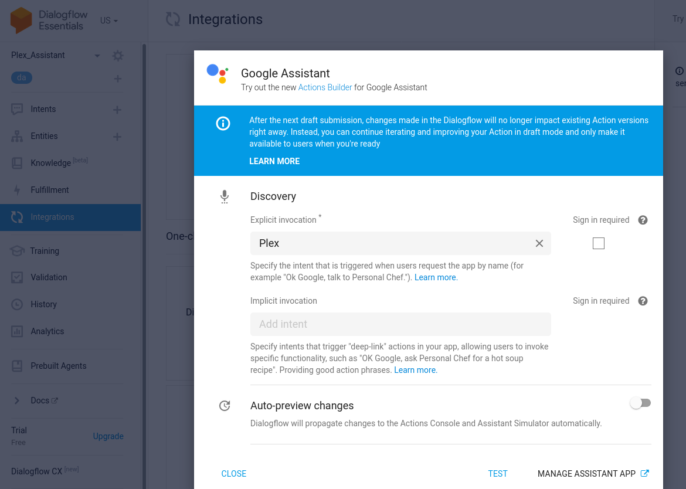This screenshot has height=489, width=686.
Task: Clear the Plex explicit invocation field
Action: 539,243
